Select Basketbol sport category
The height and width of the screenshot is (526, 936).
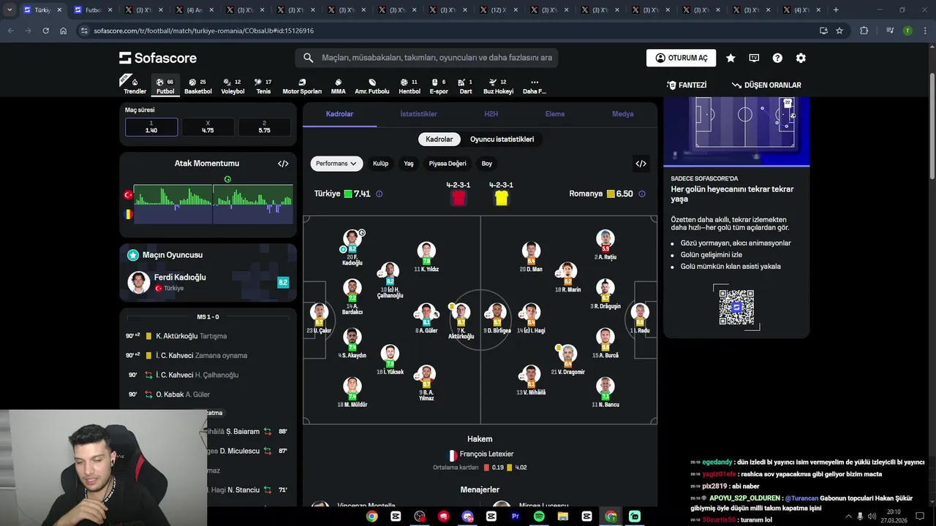(x=197, y=85)
